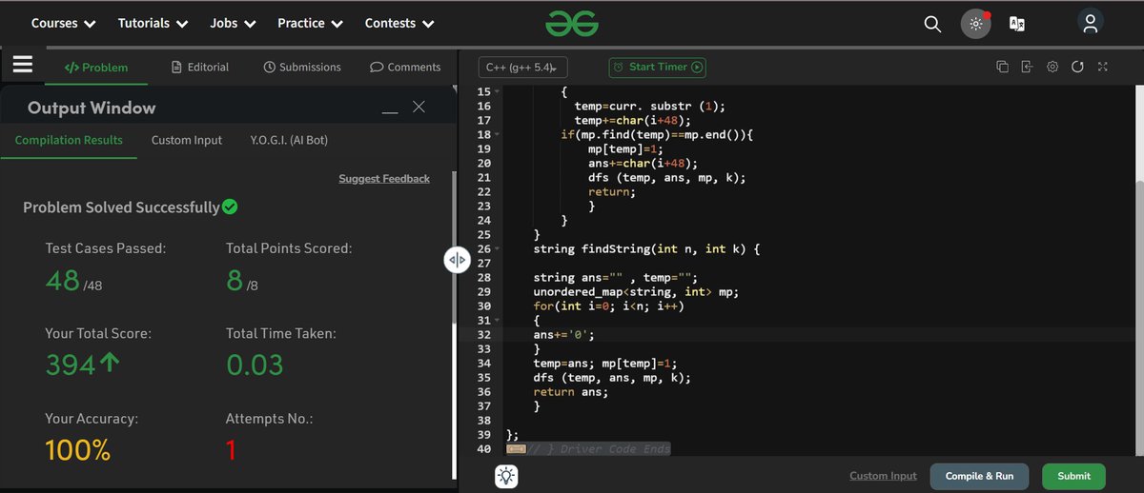Click Compile & Run

point(979,476)
